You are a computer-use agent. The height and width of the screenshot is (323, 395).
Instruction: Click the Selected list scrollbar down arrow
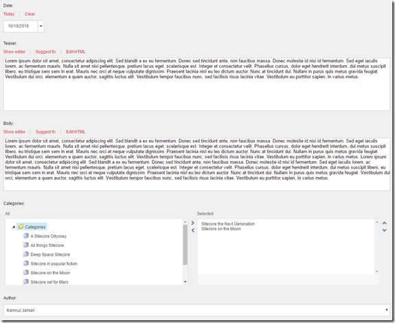(x=377, y=272)
